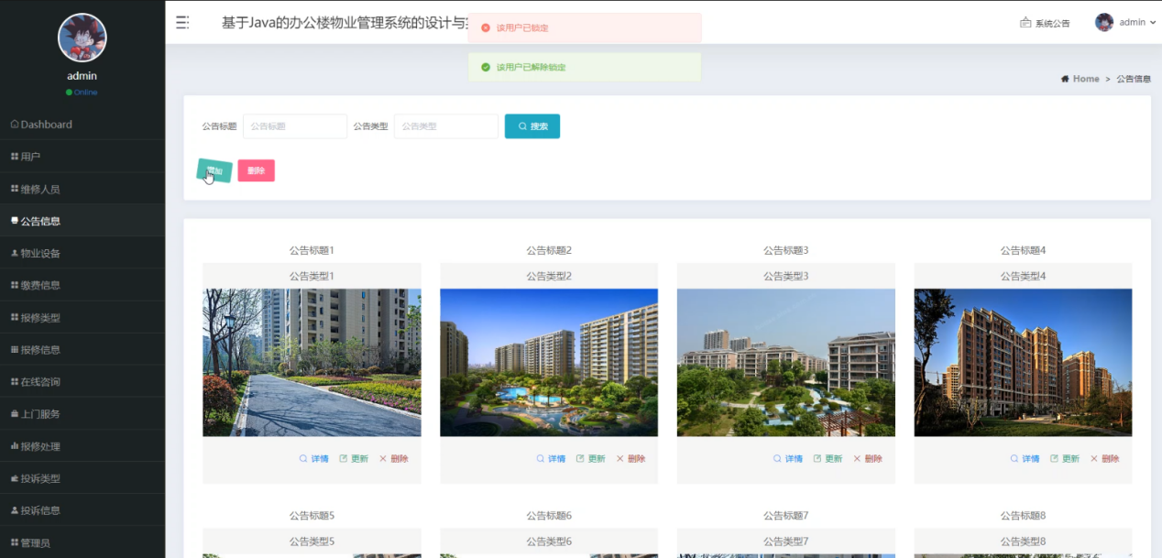1162x558 pixels.
Task: Open the image of 公告标题3
Action: tap(786, 363)
